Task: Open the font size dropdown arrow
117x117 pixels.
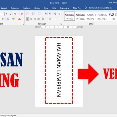Action: coord(3,14)
